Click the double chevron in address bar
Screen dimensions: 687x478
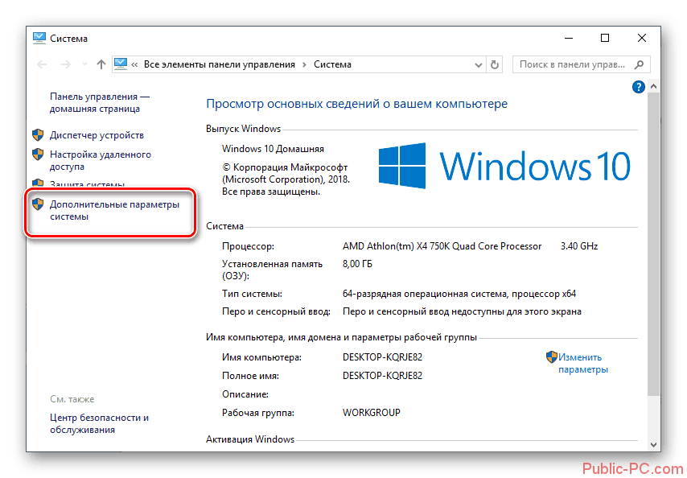click(x=134, y=65)
